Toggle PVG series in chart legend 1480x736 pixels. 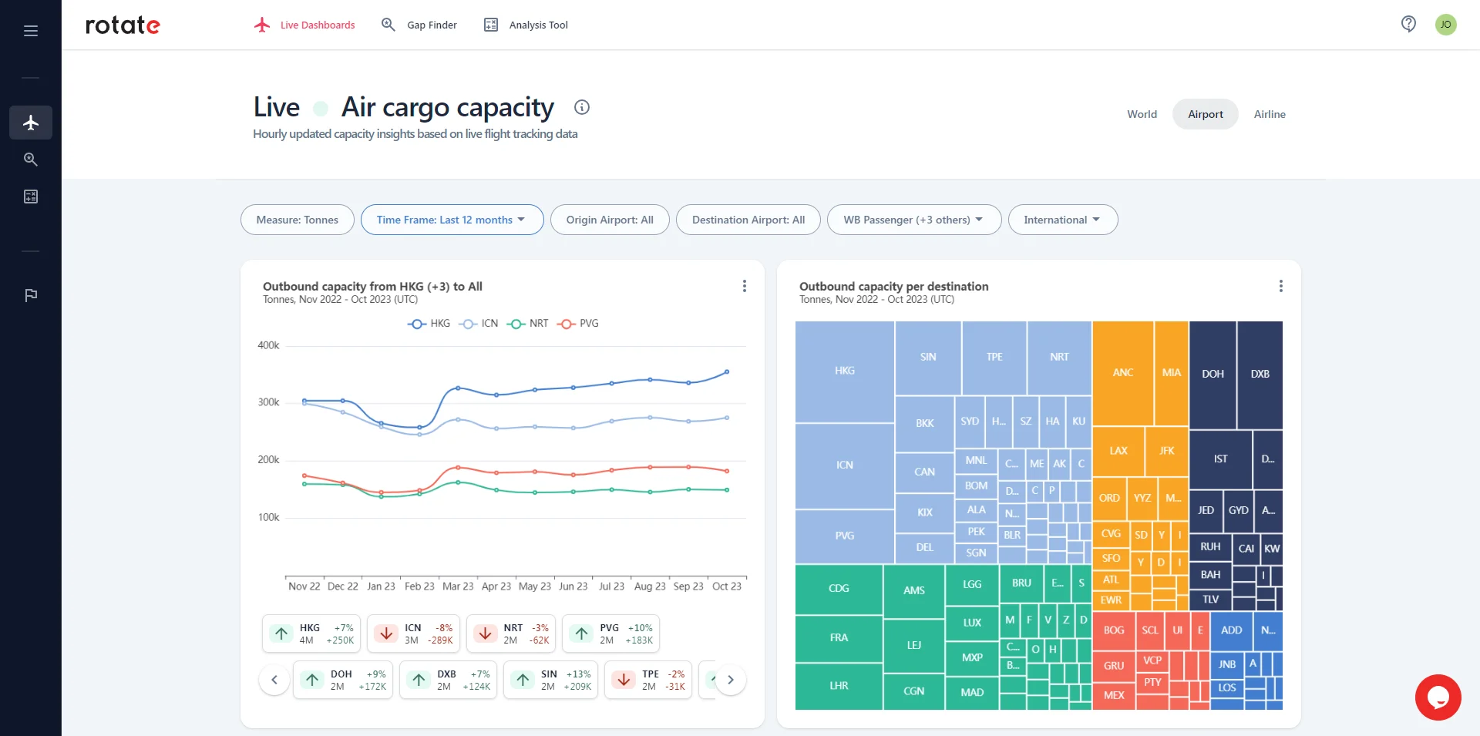point(578,324)
